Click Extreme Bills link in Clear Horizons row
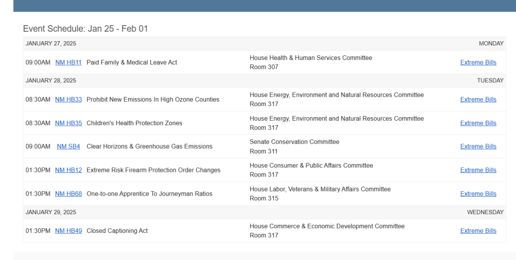Image resolution: width=516 pixels, height=260 pixels. coord(478,146)
